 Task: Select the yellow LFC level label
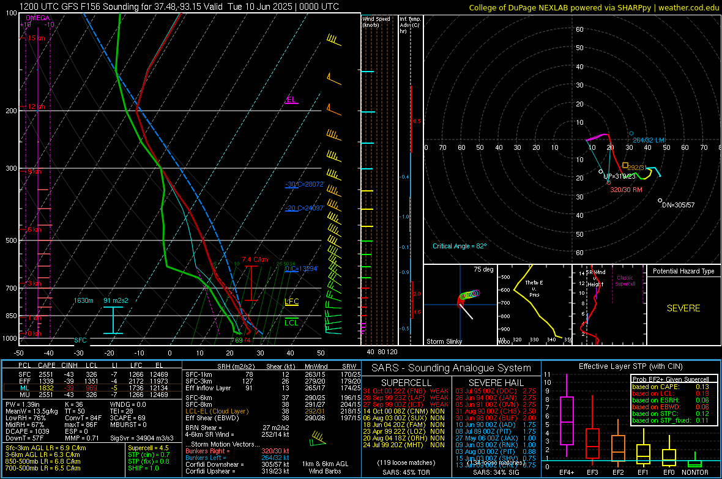tap(291, 302)
